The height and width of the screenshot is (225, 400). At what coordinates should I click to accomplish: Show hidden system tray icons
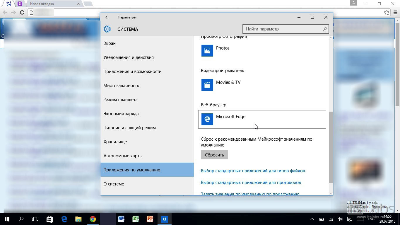click(x=312, y=219)
